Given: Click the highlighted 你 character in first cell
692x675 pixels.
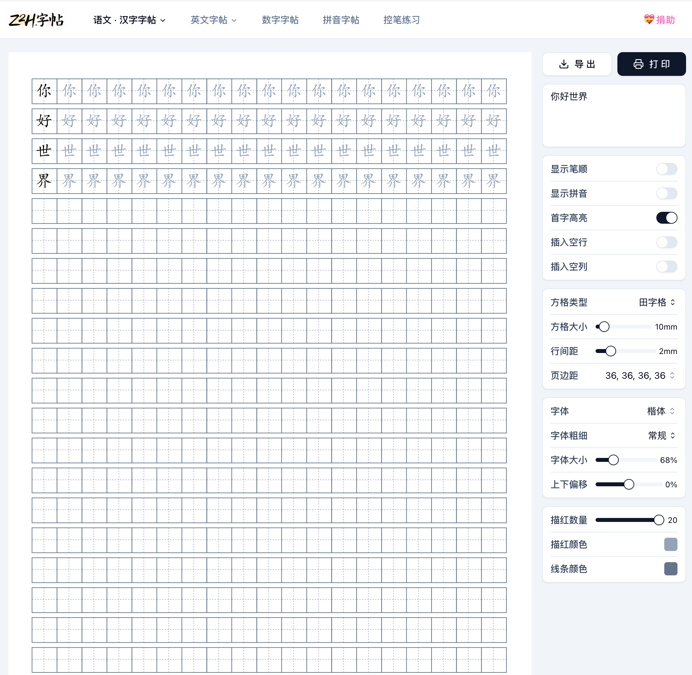Looking at the screenshot, I should [44, 91].
